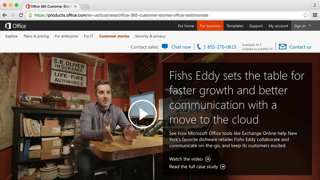This screenshot has width=320, height=180.
Task: Open the Explore sub-navigation link
Action: pos(11,36)
